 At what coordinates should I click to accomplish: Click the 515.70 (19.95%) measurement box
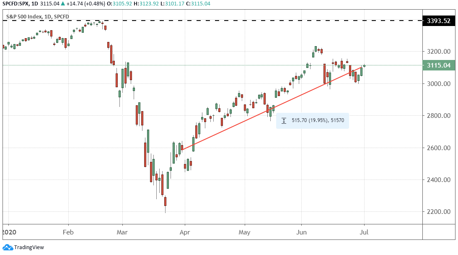[312, 121]
